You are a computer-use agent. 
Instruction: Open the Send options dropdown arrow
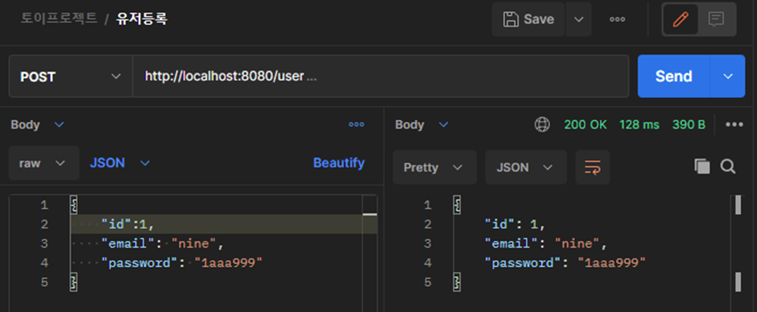tap(727, 76)
